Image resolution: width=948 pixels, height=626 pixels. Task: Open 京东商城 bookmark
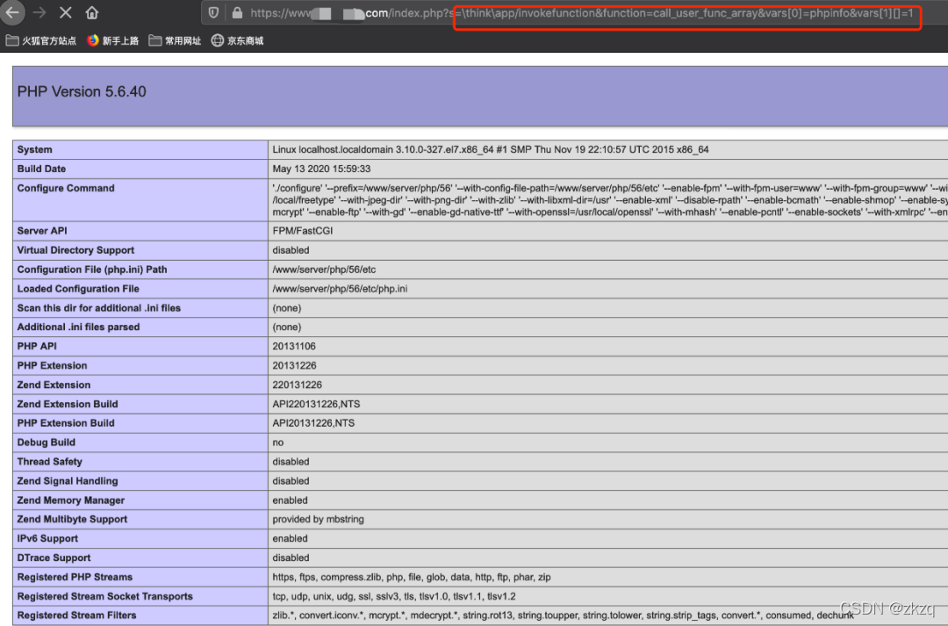pos(238,40)
